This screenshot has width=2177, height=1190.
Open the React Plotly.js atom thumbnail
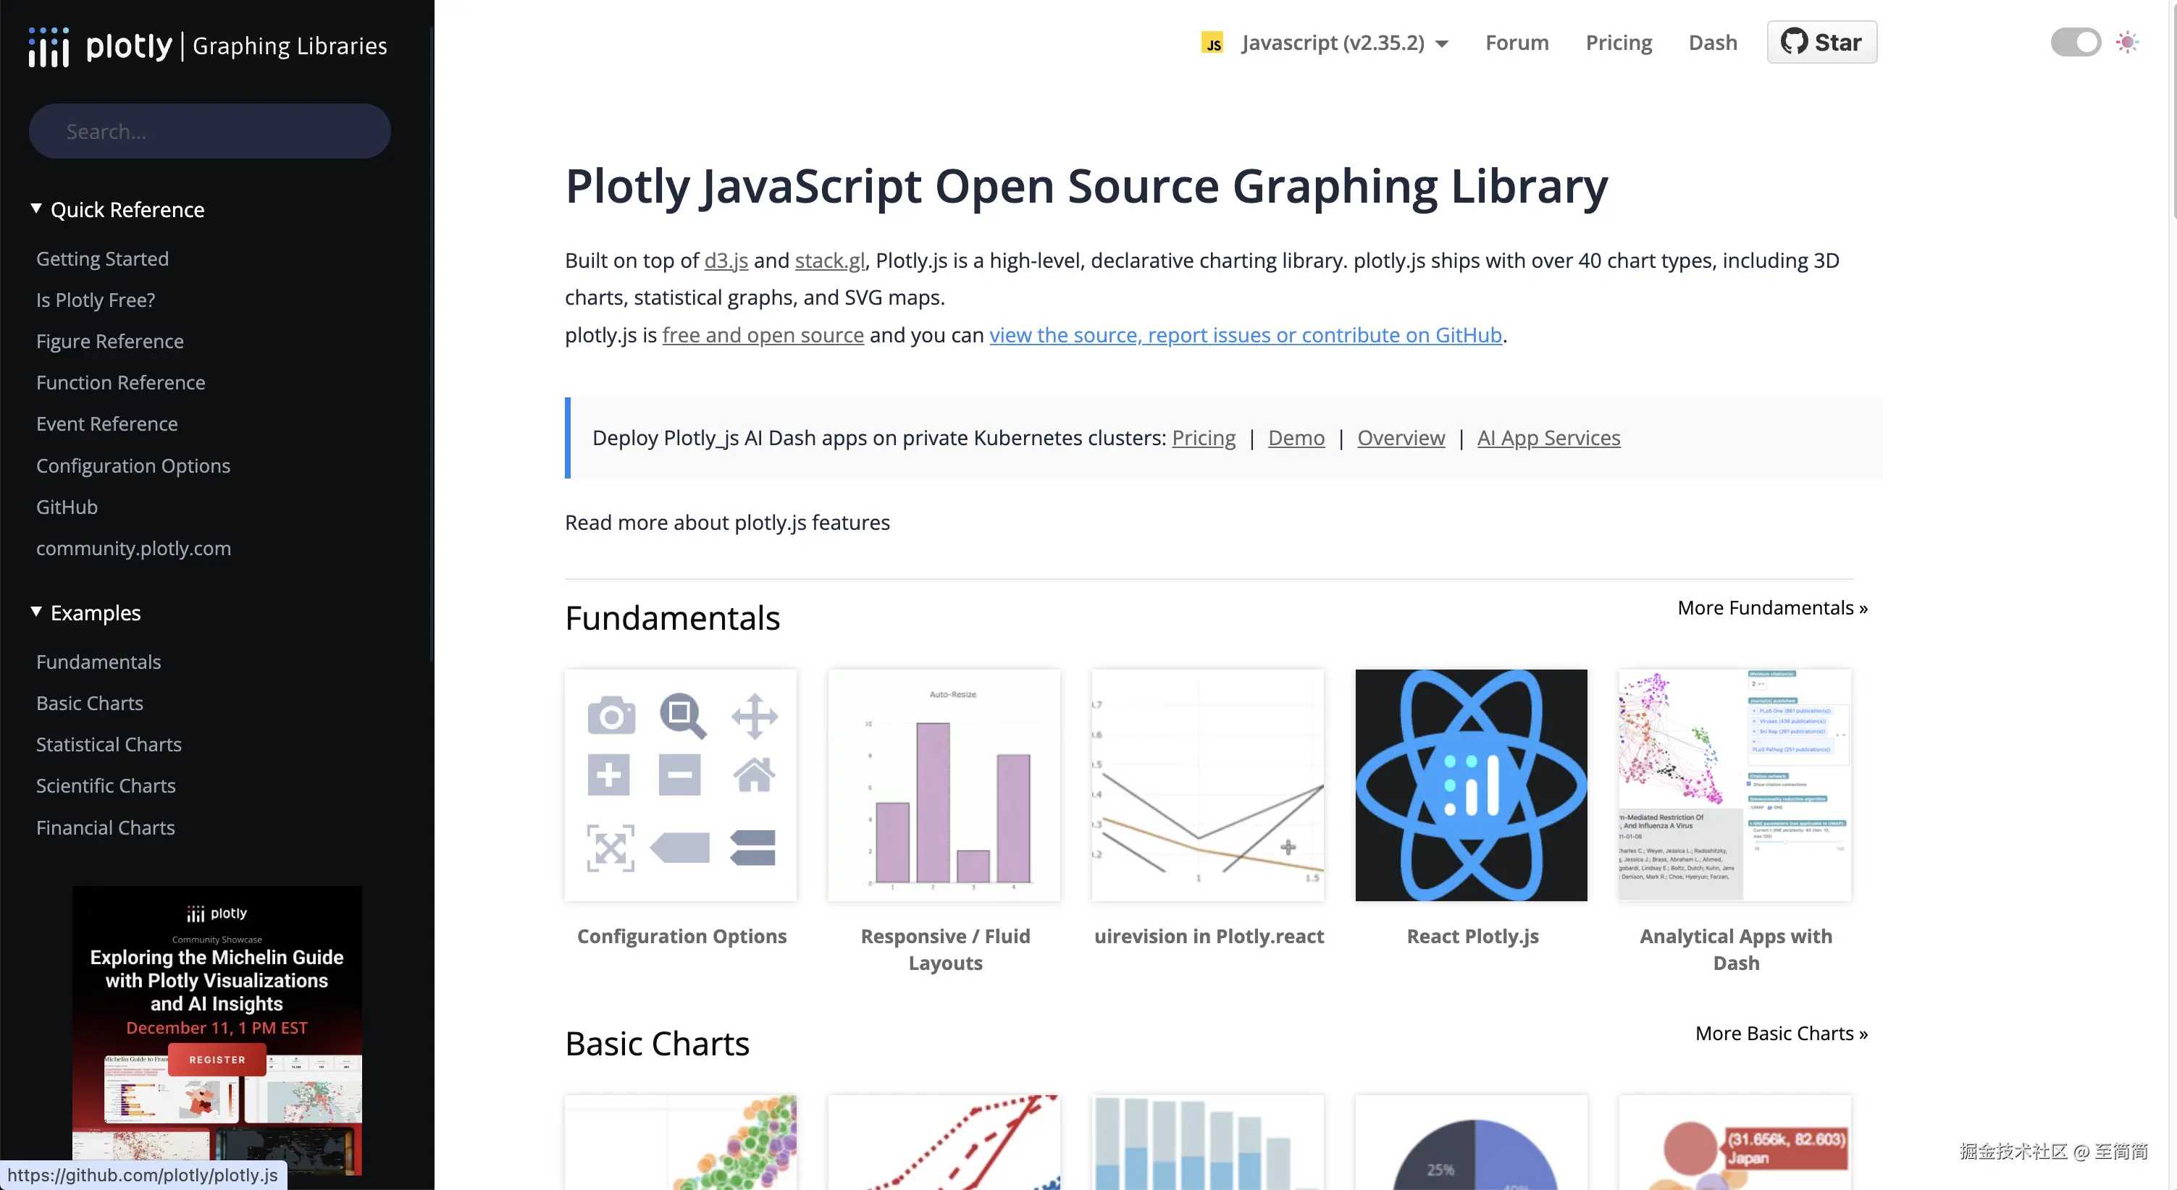tap(1470, 785)
